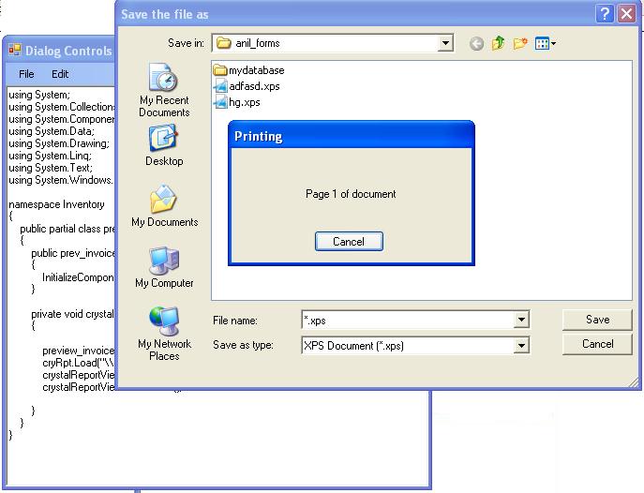Click 'namespace Inventory' line in code editor
The height and width of the screenshot is (493, 644).
56,204
